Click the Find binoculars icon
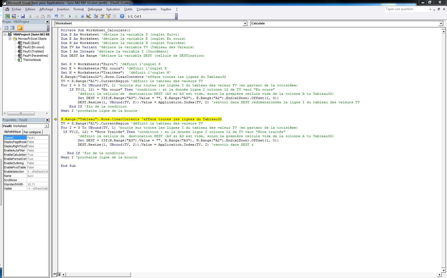The width and height of the screenshot is (447, 278). click(48, 16)
